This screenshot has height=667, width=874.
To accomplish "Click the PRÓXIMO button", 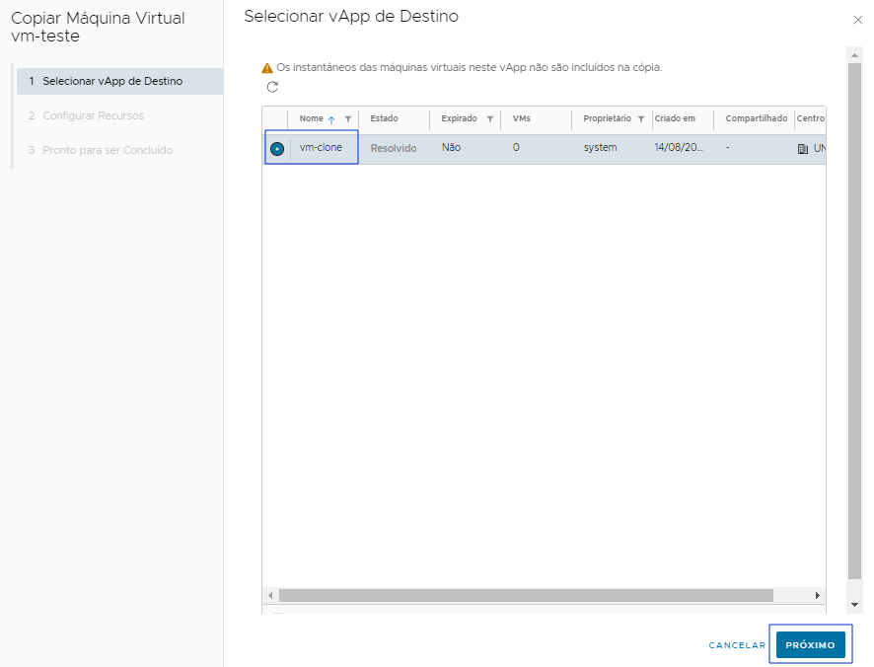I will (x=811, y=644).
